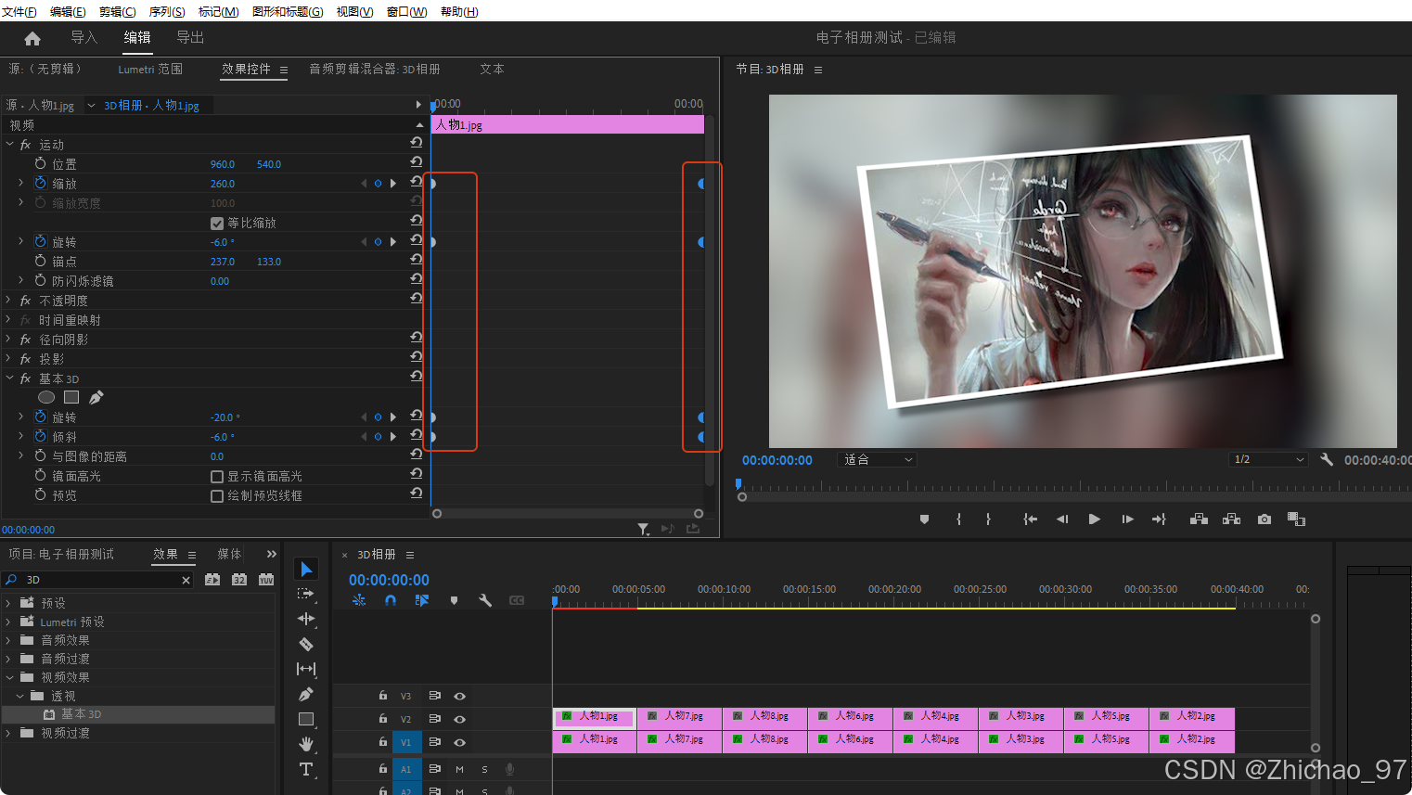Toggle V3 track visibility eye

459,696
